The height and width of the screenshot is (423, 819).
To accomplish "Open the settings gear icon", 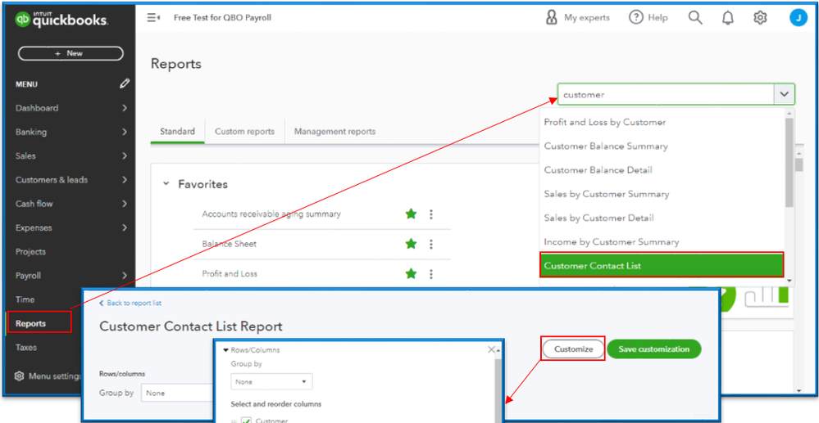I will tap(760, 18).
